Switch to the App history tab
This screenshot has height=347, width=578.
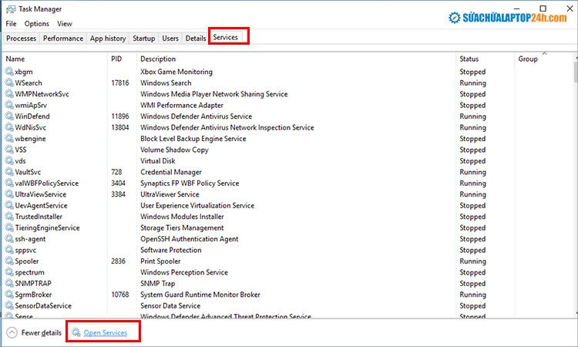(x=108, y=39)
